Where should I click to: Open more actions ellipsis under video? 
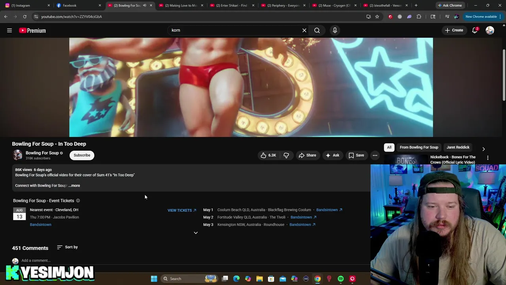click(375, 155)
